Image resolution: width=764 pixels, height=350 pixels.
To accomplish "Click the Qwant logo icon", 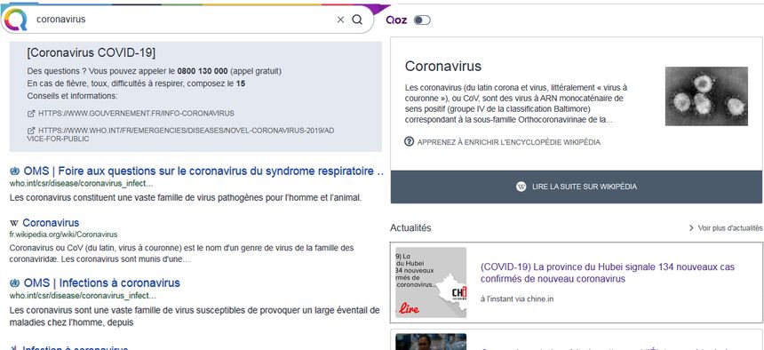I will click(15, 20).
